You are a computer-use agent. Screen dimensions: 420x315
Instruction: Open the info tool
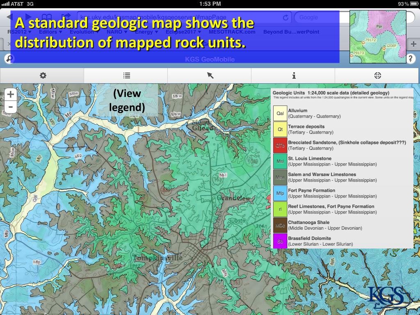point(294,75)
